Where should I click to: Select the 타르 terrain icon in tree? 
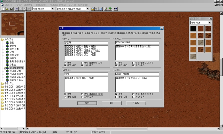pyautogui.click(x=7, y=43)
